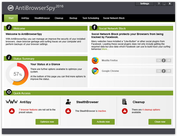
Task: Select the Start tab
Action: (11, 18)
